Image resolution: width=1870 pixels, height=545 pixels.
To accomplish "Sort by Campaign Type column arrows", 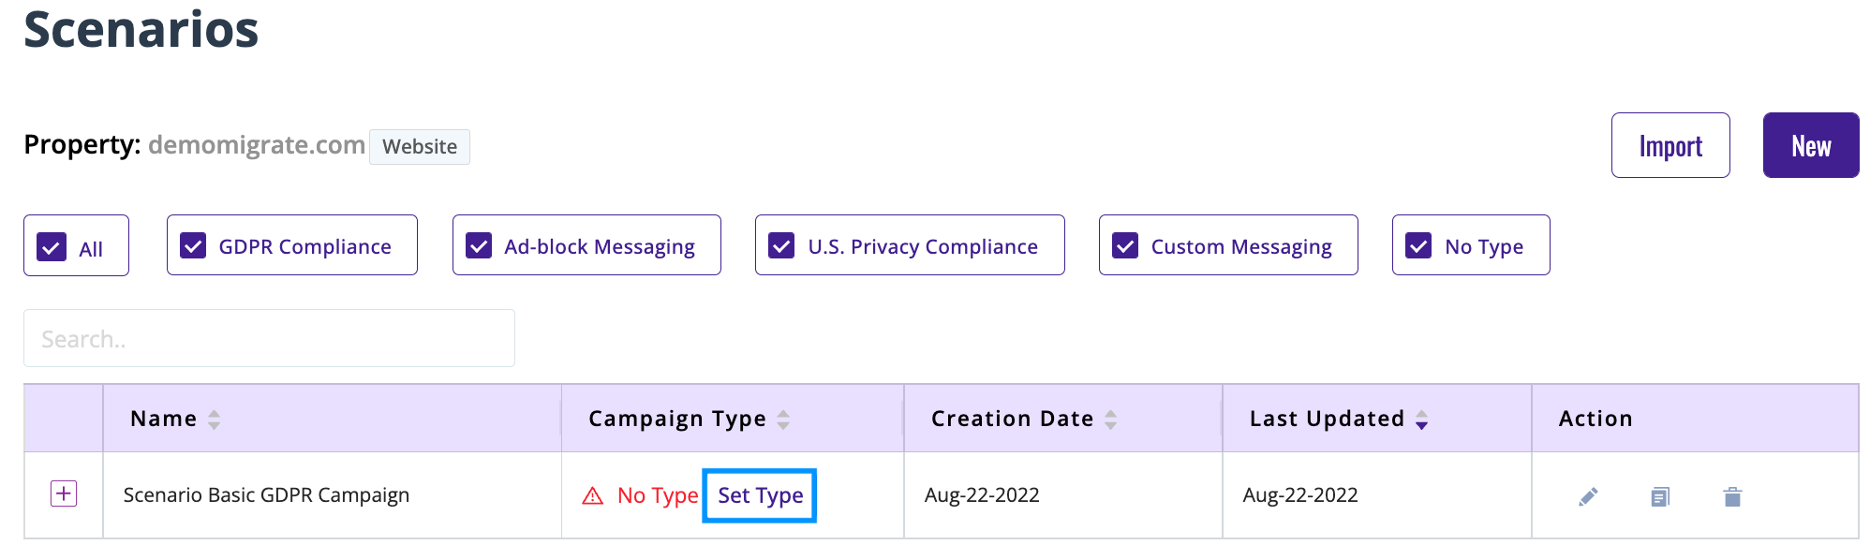I will point(783,420).
